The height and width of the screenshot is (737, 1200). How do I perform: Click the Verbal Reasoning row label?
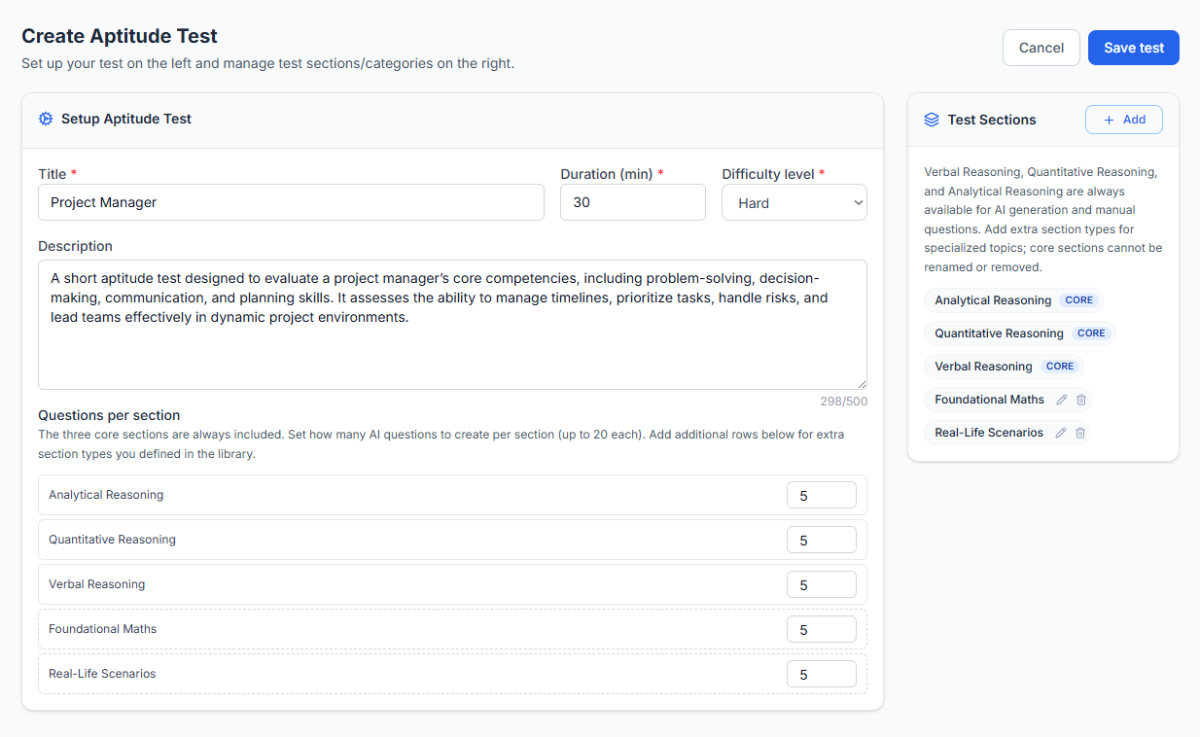point(96,584)
